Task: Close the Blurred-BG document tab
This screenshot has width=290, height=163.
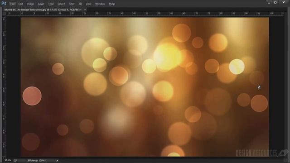Action: (x=85, y=10)
